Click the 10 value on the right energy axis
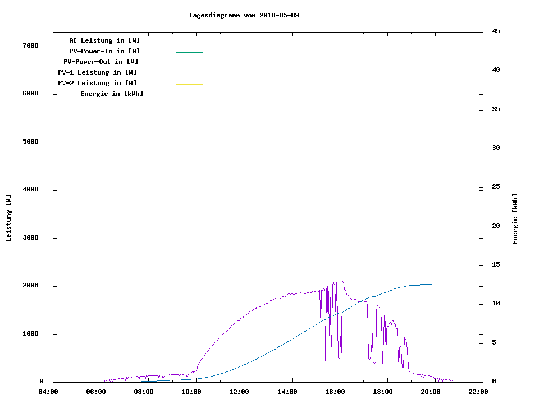The width and height of the screenshot is (539, 404). pyautogui.click(x=496, y=304)
